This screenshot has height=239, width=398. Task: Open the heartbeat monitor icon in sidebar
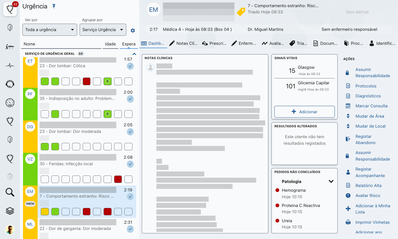tap(10, 65)
